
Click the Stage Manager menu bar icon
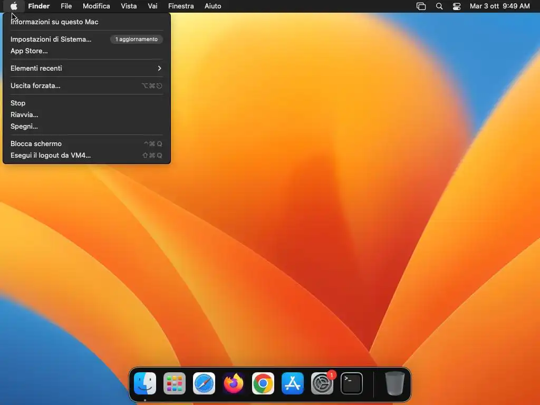coord(421,6)
